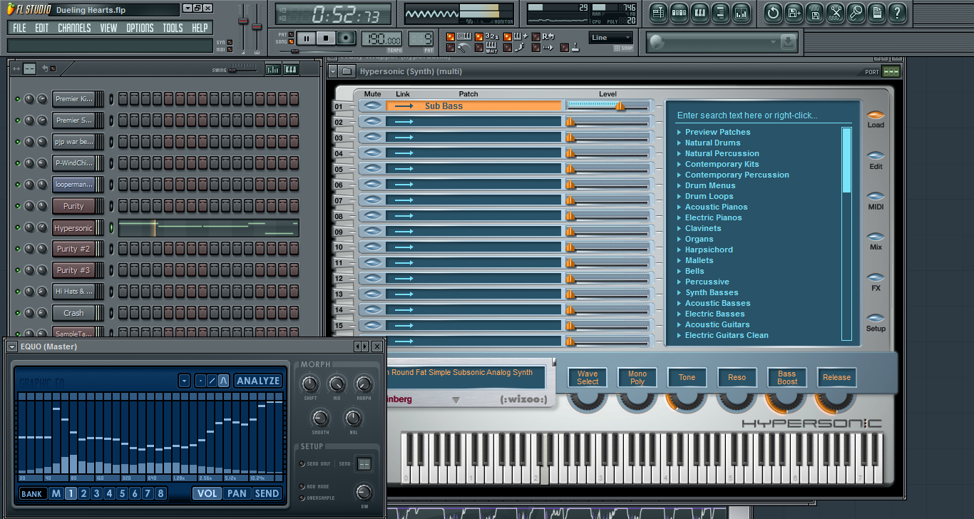Start one-click audio recording microphone icon
The image size is (974, 519).
pyautogui.click(x=856, y=12)
